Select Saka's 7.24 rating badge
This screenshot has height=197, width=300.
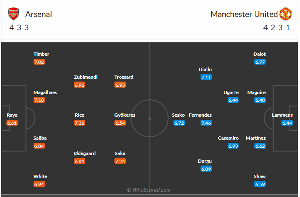point(120,161)
